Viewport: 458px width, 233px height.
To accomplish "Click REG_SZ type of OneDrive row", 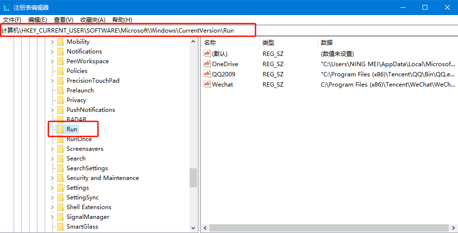I will point(273,64).
